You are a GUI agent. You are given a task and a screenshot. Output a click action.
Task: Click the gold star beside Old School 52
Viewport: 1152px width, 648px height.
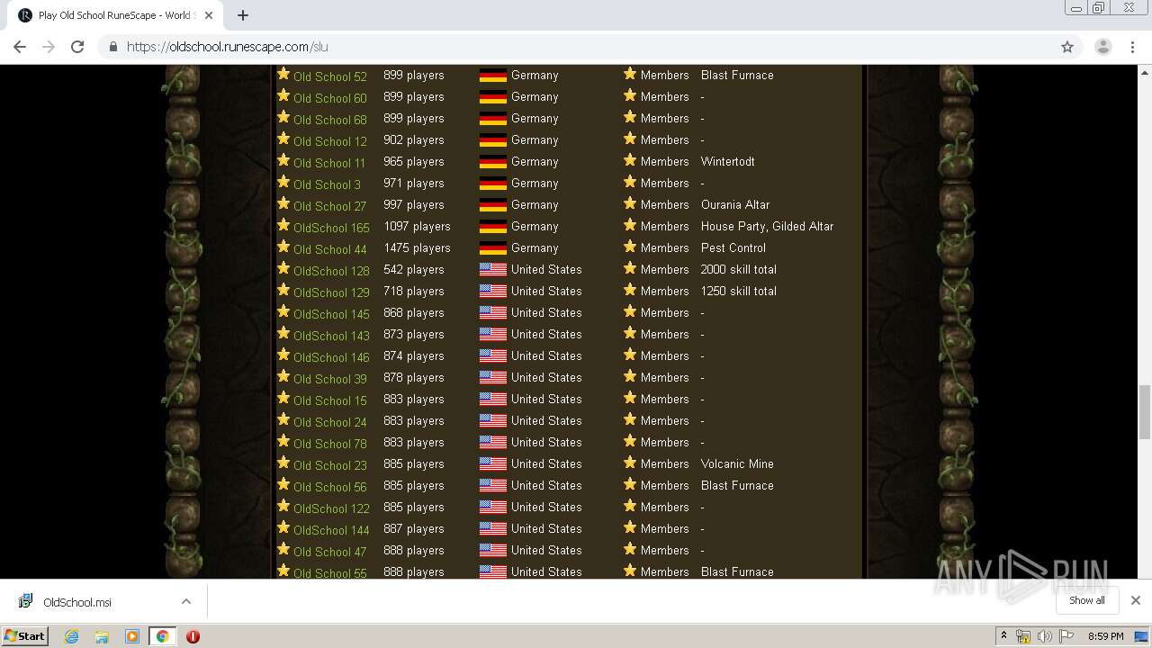click(283, 74)
